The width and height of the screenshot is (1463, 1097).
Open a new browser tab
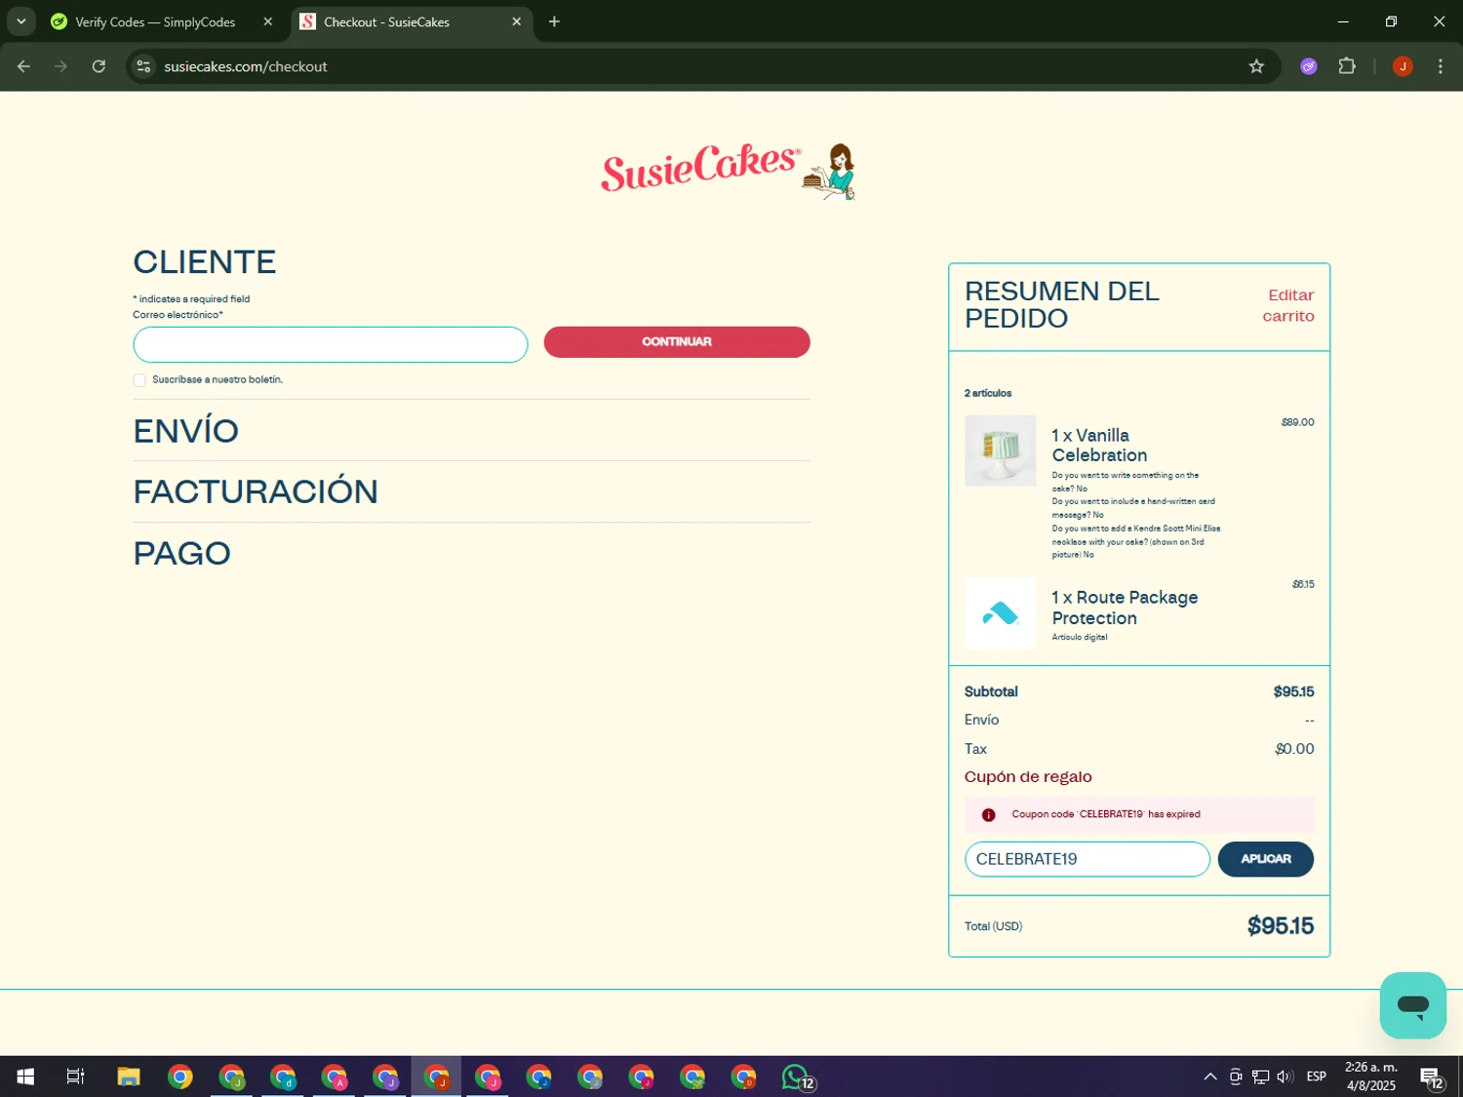tap(554, 21)
